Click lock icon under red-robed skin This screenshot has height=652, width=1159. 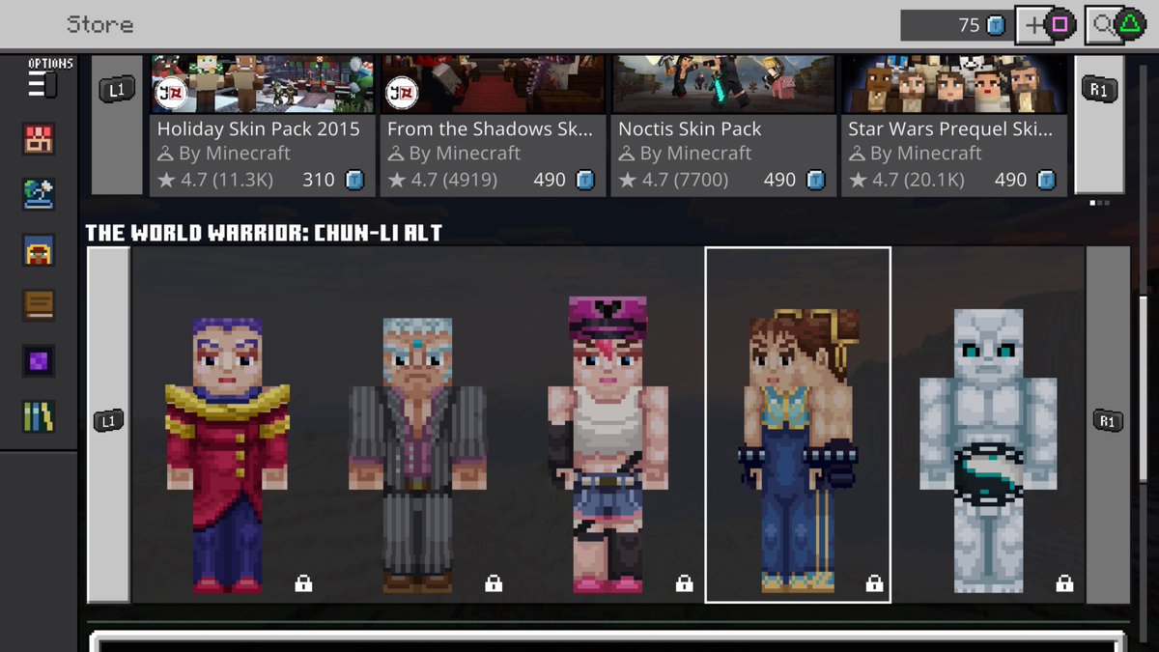point(303,582)
